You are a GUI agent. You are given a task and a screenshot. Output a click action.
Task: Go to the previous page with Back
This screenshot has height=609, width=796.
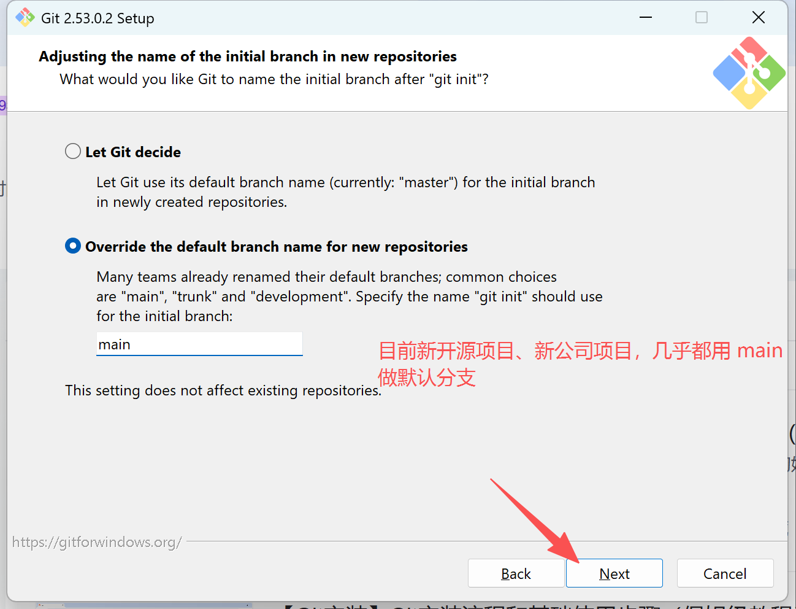(x=516, y=573)
